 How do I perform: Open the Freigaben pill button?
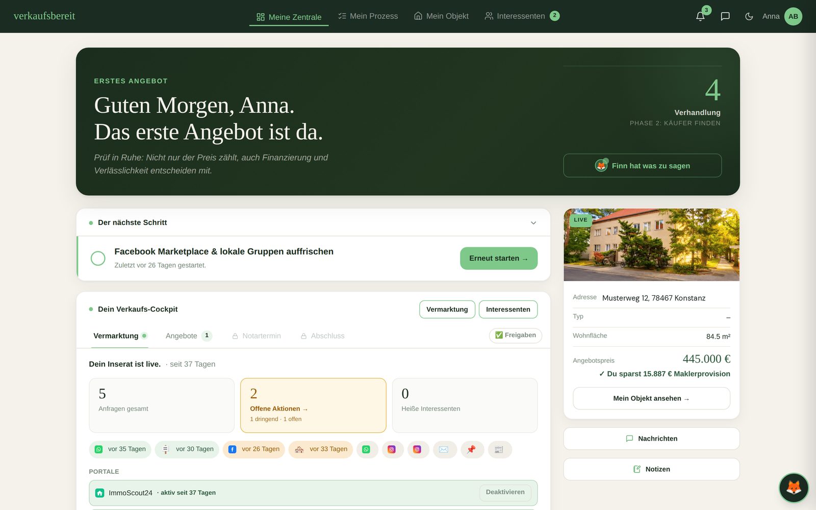(516, 335)
